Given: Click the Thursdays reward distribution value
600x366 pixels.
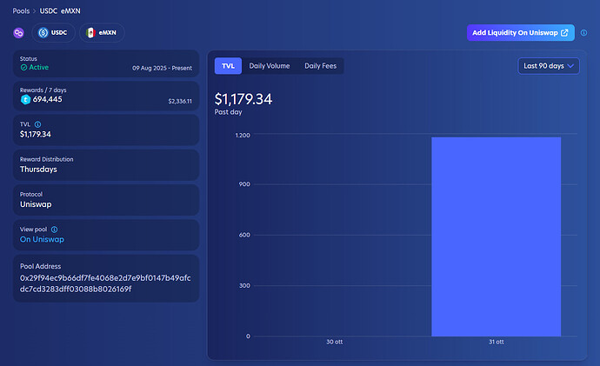Looking at the screenshot, I should (38, 170).
